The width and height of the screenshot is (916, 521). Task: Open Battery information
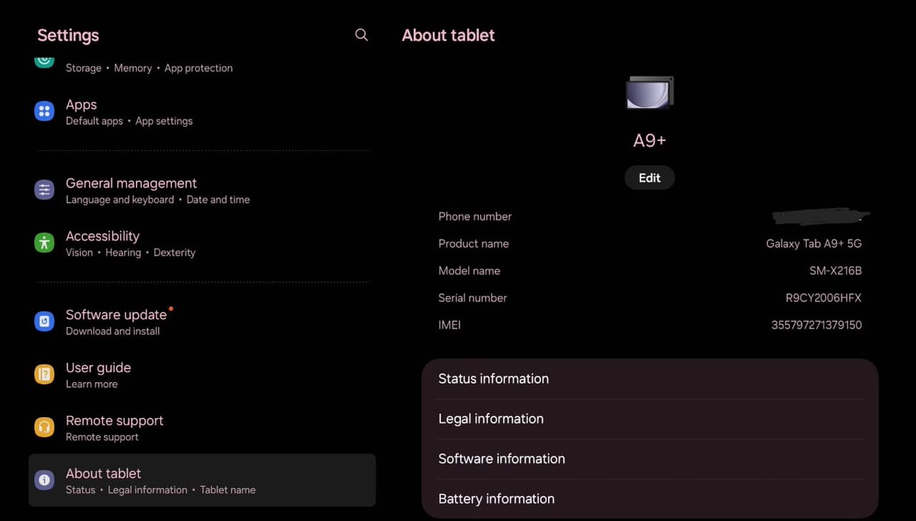tap(650, 499)
